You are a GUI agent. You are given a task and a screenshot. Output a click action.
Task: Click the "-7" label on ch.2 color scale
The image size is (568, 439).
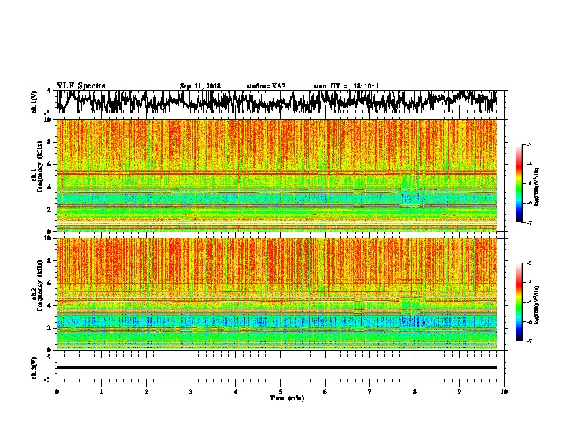[x=529, y=341]
